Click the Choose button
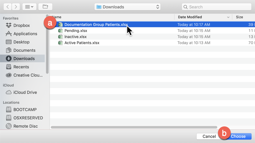This screenshot has width=255, height=143. [x=238, y=136]
